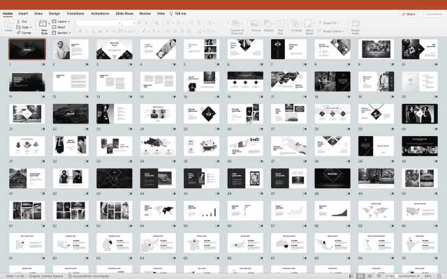Reset the slide layout
This screenshot has width=447, height=279.
pyautogui.click(x=63, y=27)
